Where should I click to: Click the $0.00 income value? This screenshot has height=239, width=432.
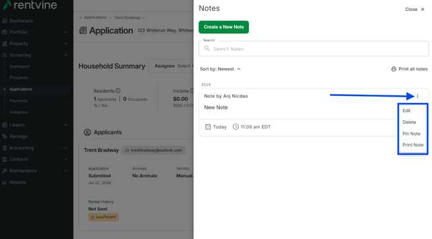(x=181, y=99)
